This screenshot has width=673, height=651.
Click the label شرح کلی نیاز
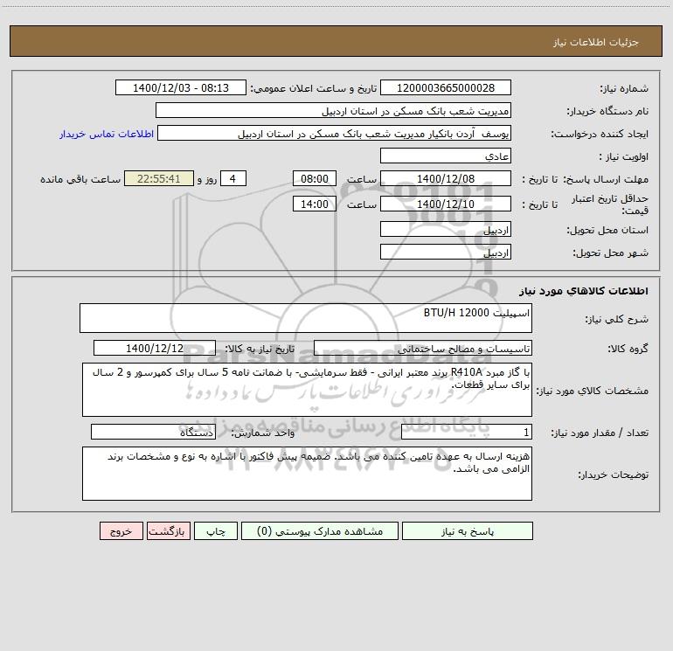(x=617, y=319)
